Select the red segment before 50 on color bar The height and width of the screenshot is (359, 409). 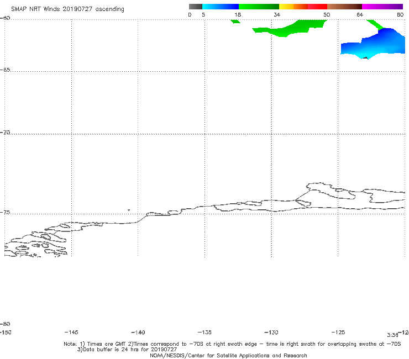[317, 7]
